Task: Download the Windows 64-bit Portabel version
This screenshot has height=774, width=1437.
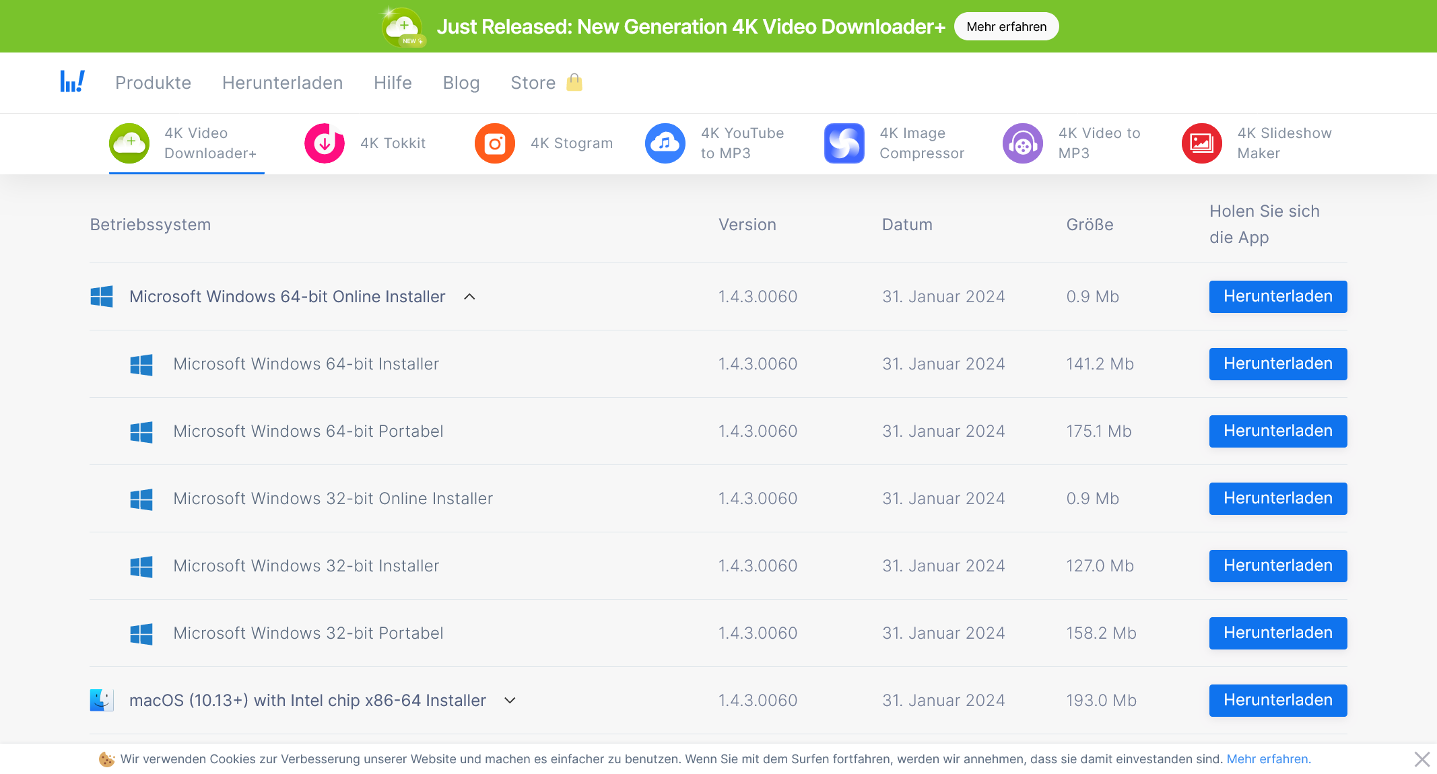Action: 1277,431
